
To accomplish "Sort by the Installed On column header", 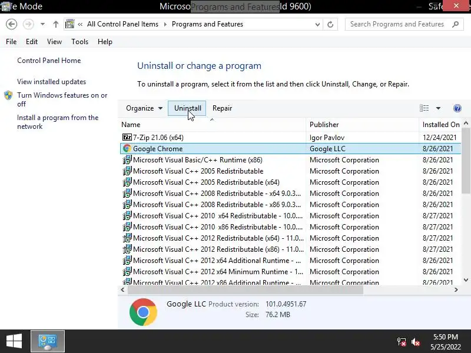I will pos(440,125).
